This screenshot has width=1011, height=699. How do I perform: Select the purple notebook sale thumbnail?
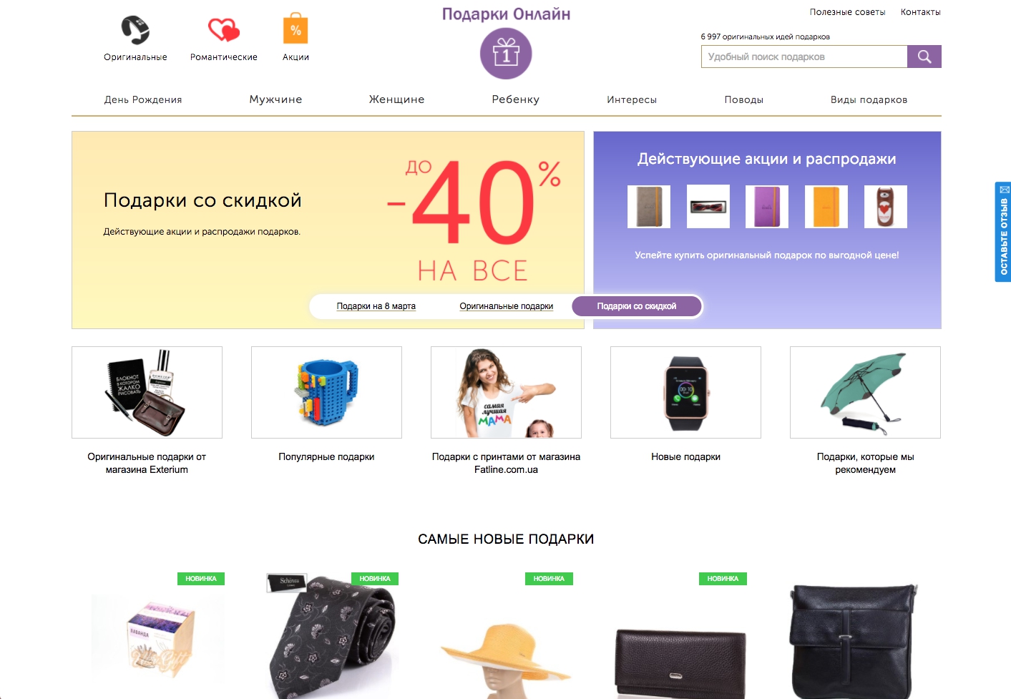coord(767,207)
